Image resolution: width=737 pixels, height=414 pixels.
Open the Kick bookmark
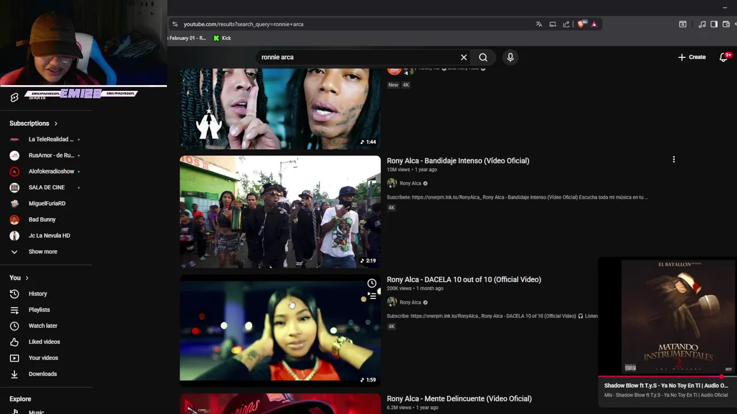coord(222,38)
